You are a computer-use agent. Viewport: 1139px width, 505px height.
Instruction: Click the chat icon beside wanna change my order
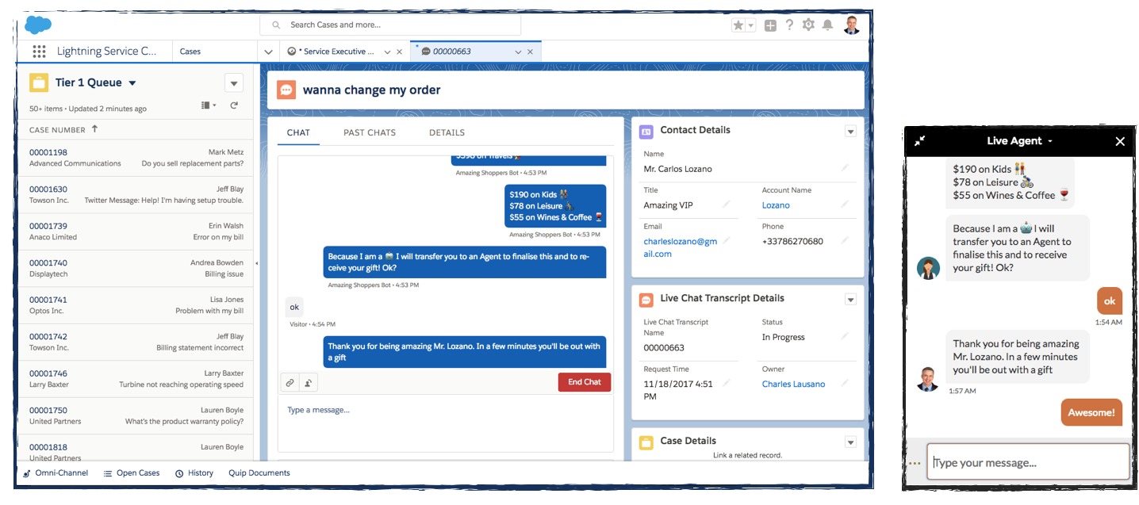(286, 90)
